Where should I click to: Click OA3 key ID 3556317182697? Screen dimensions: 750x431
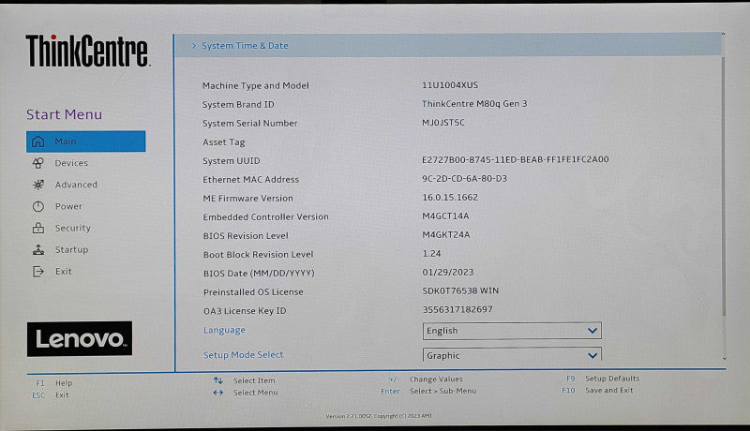point(457,309)
